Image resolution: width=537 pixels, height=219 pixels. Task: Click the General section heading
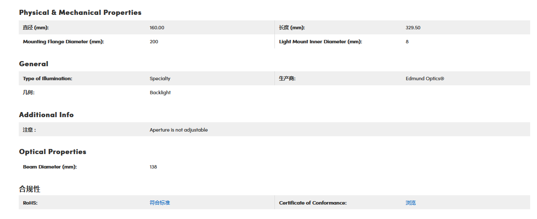tap(34, 64)
